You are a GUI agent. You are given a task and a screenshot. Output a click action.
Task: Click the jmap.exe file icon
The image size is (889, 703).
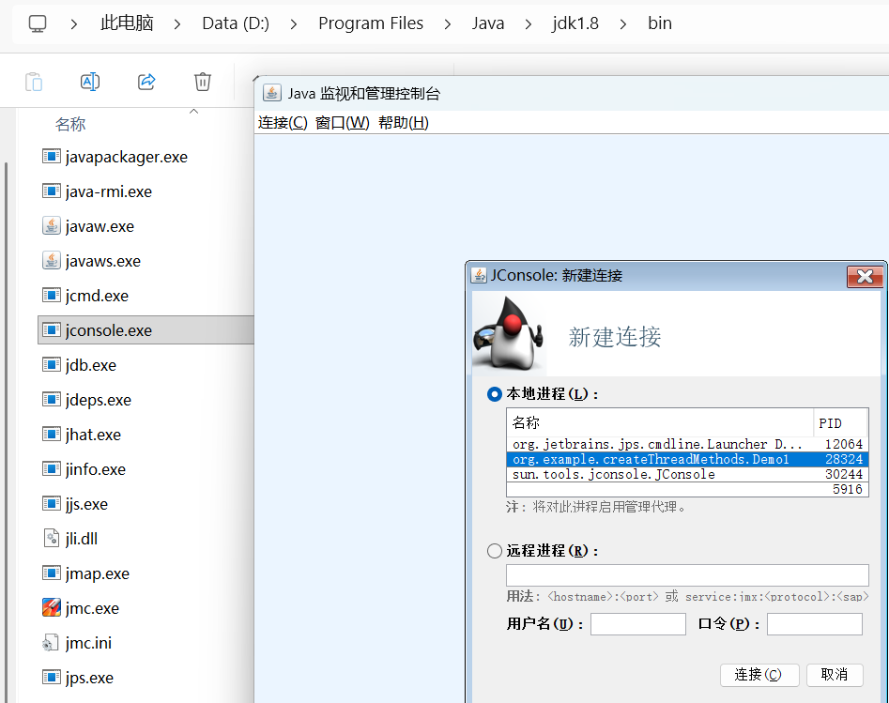[x=52, y=573]
